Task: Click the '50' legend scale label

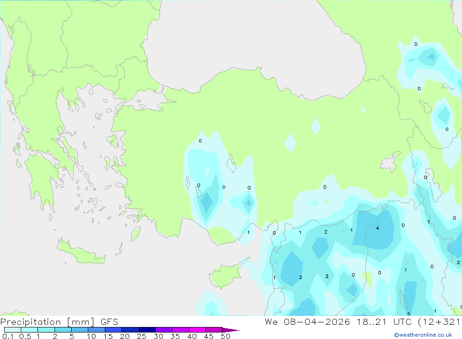Action: coord(225,336)
